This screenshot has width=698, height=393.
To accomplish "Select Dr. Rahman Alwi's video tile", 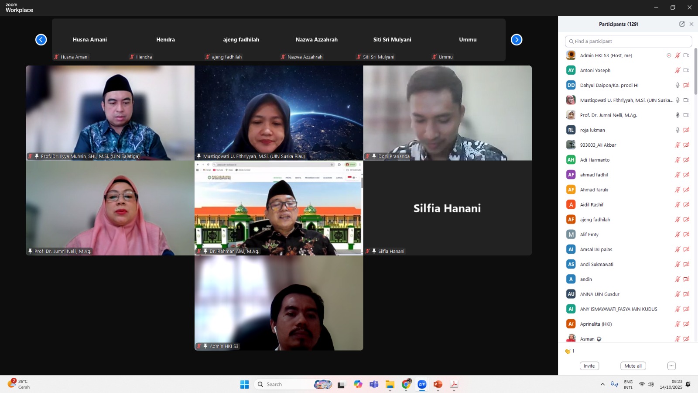I will coord(278,208).
